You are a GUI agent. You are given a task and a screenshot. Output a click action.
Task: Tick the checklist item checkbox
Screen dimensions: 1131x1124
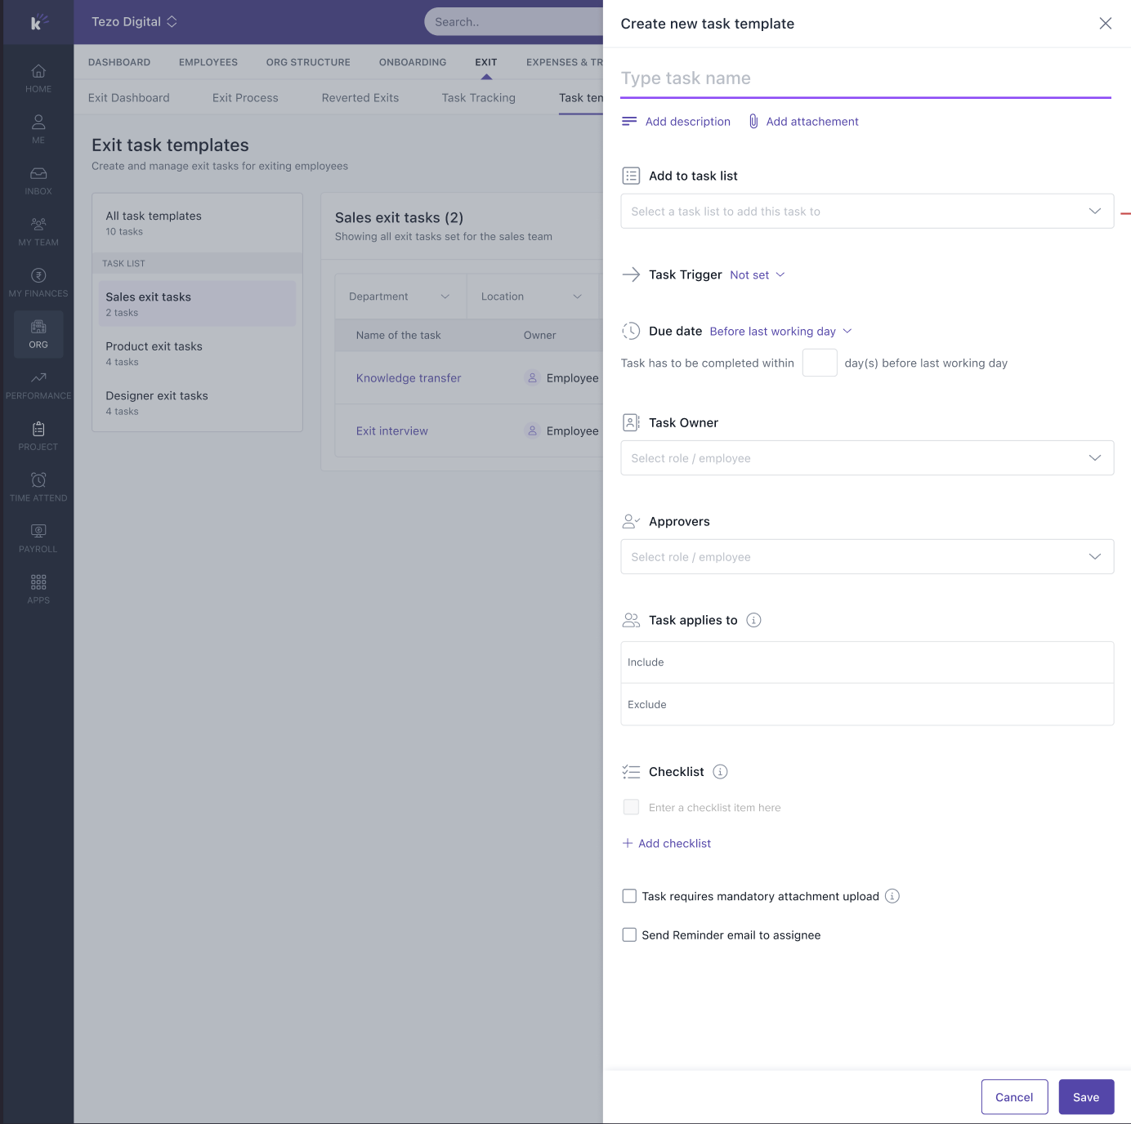[x=631, y=807]
